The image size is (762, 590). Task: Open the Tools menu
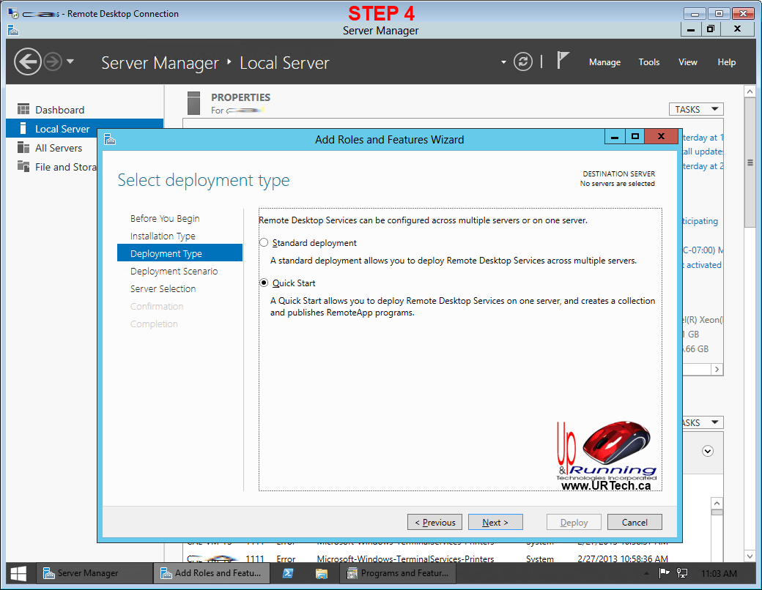(x=648, y=62)
